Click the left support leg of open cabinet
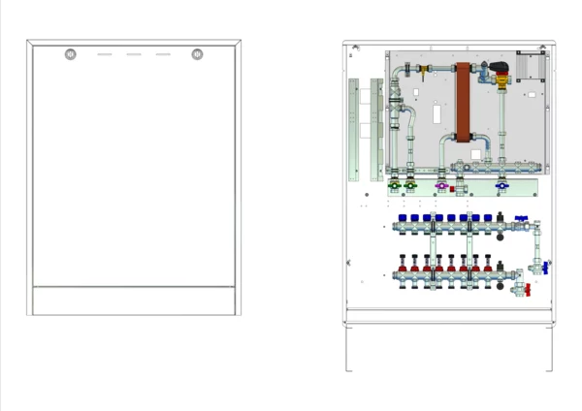 pyautogui.click(x=346, y=349)
